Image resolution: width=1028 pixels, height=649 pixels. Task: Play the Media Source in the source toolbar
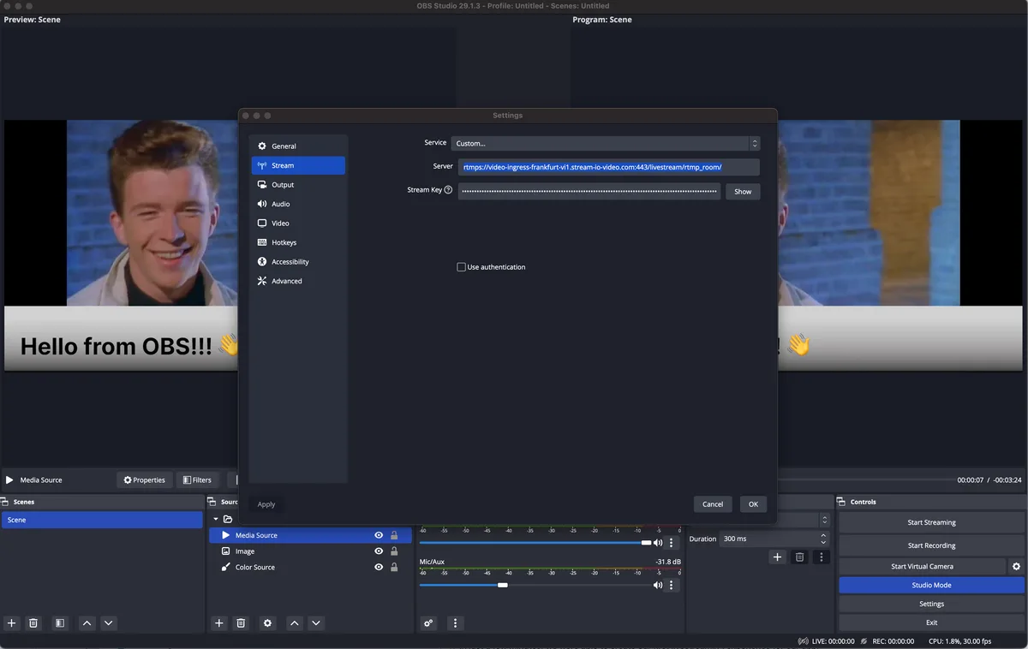pos(9,480)
